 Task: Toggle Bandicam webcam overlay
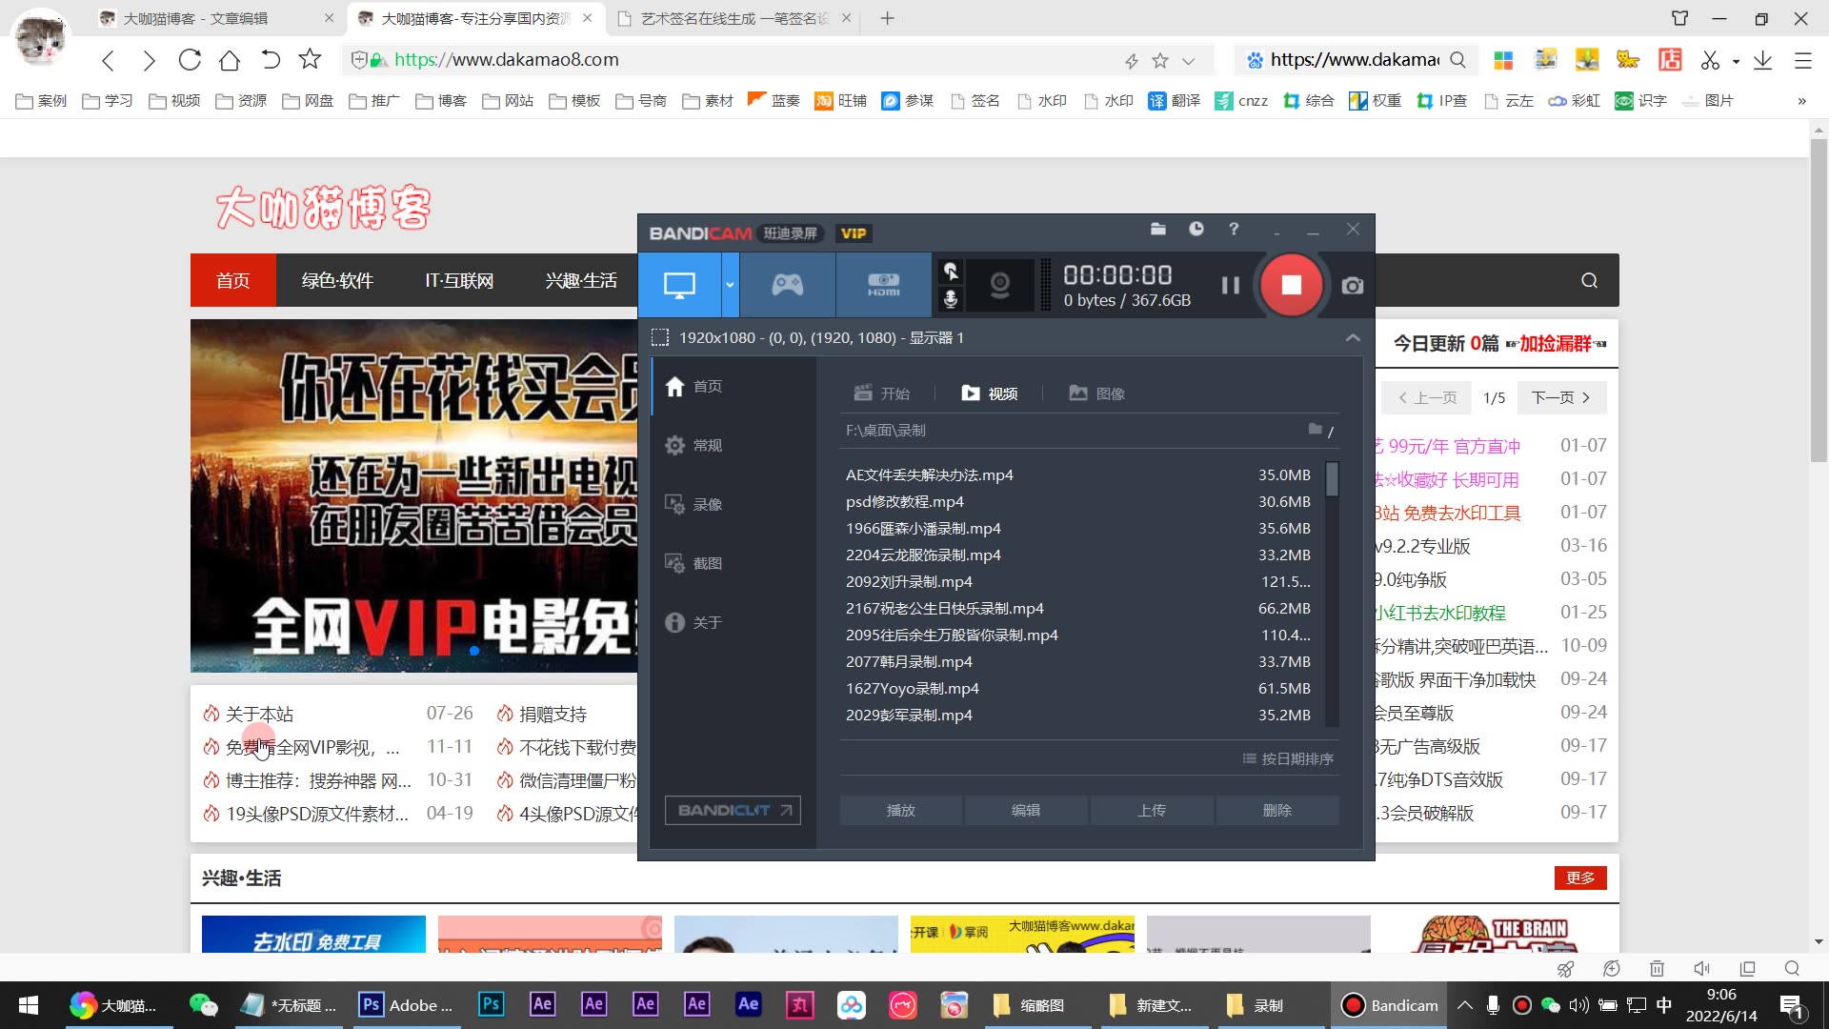[999, 285]
